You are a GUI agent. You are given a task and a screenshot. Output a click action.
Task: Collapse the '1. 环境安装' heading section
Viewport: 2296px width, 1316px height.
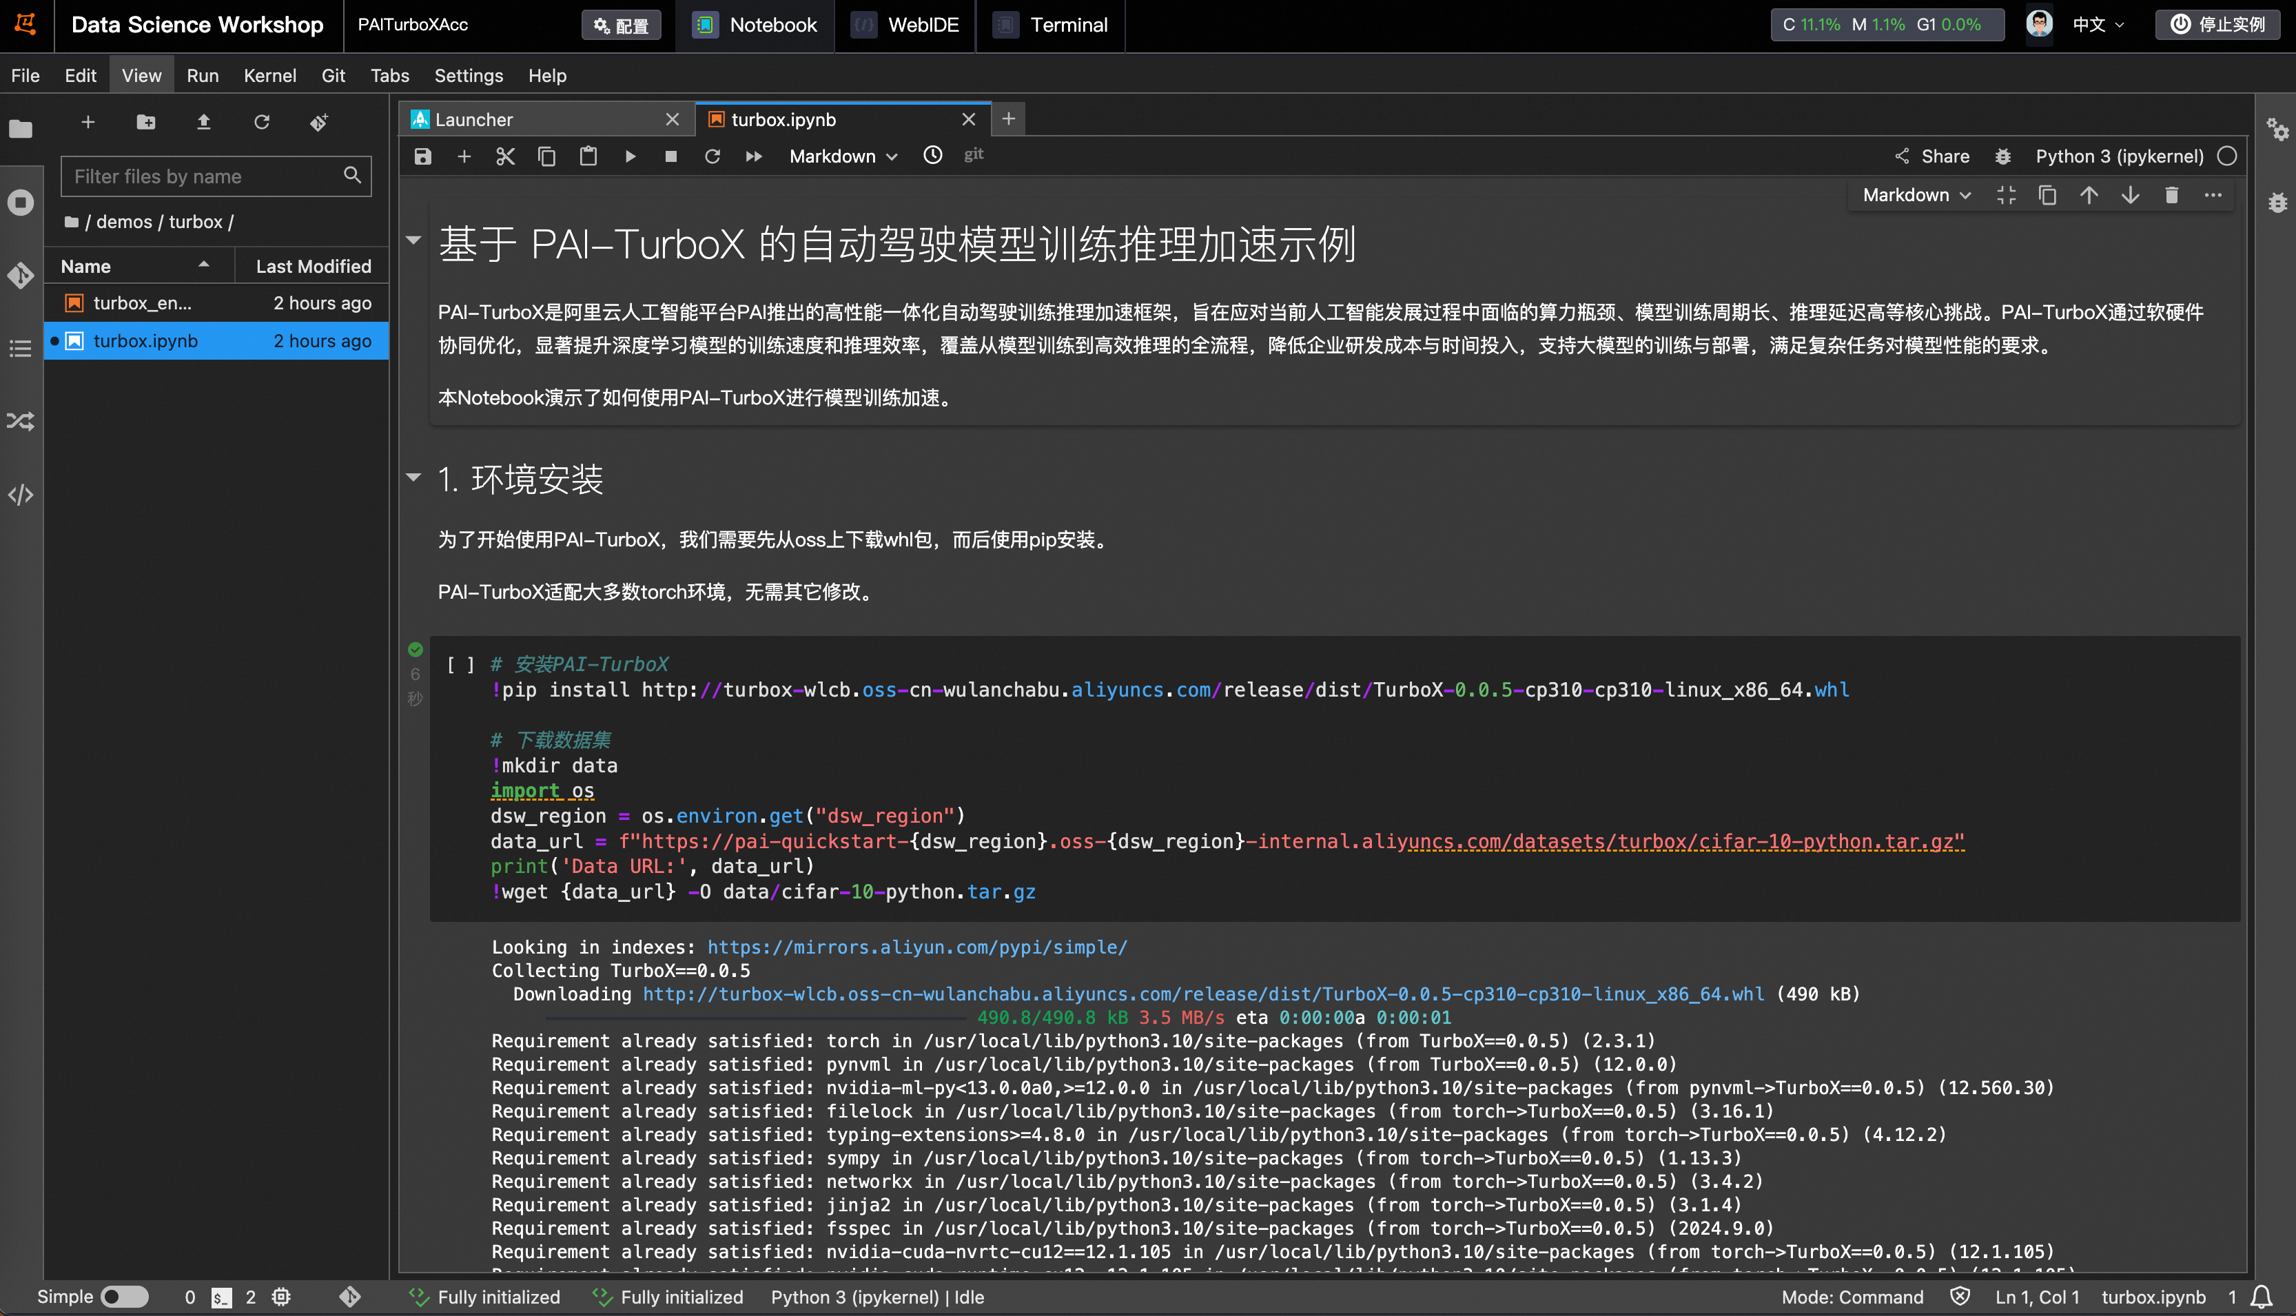[414, 478]
